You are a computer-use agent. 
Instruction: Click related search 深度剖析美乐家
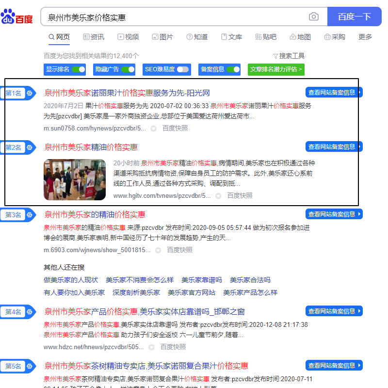pyautogui.click(x=136, y=292)
